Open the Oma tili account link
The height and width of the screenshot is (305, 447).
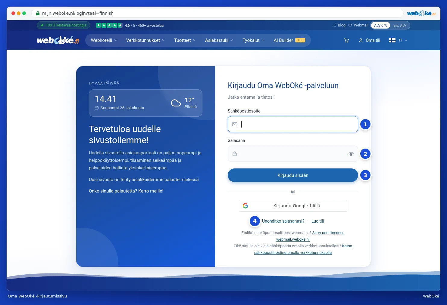369,40
